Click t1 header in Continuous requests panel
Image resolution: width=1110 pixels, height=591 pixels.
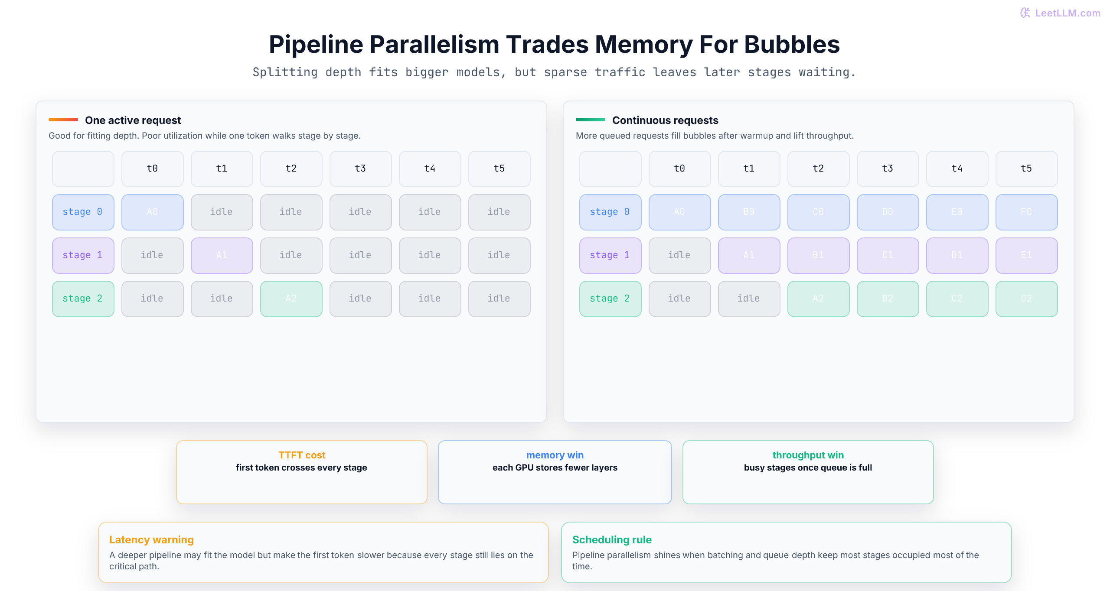(749, 169)
